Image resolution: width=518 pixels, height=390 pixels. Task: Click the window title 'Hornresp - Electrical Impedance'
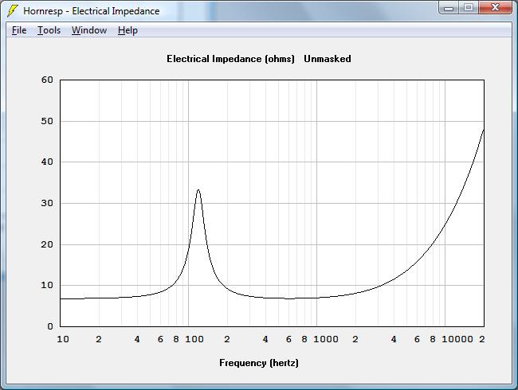click(91, 11)
